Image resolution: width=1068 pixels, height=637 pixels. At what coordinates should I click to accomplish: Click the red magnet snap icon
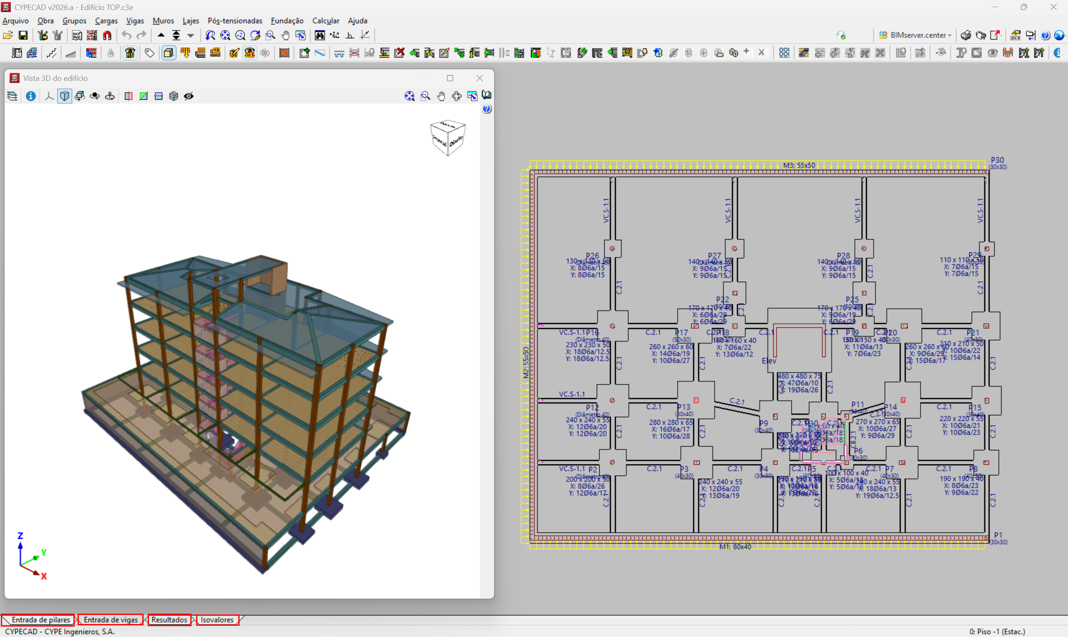click(x=107, y=35)
